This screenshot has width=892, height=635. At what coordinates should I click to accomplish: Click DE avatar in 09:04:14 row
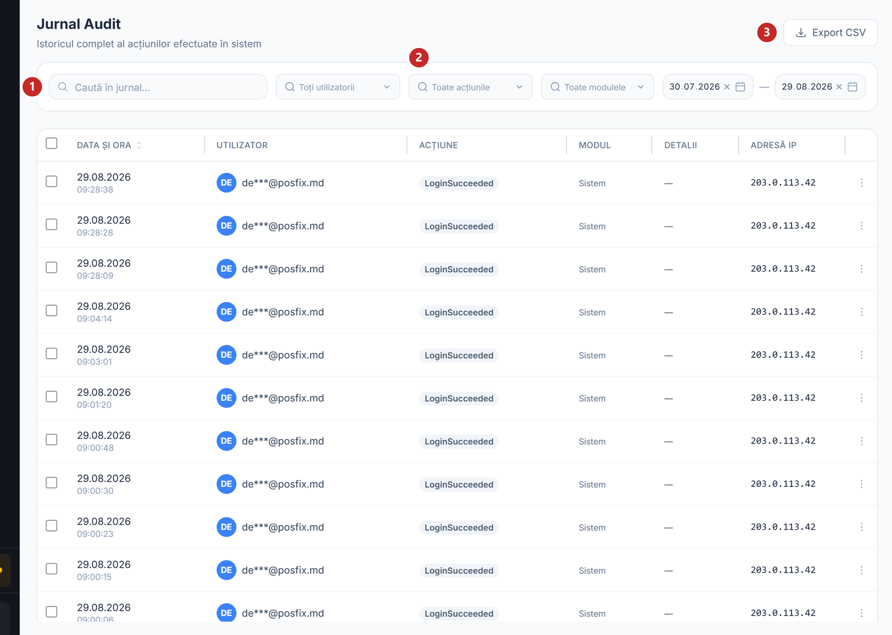(x=227, y=312)
